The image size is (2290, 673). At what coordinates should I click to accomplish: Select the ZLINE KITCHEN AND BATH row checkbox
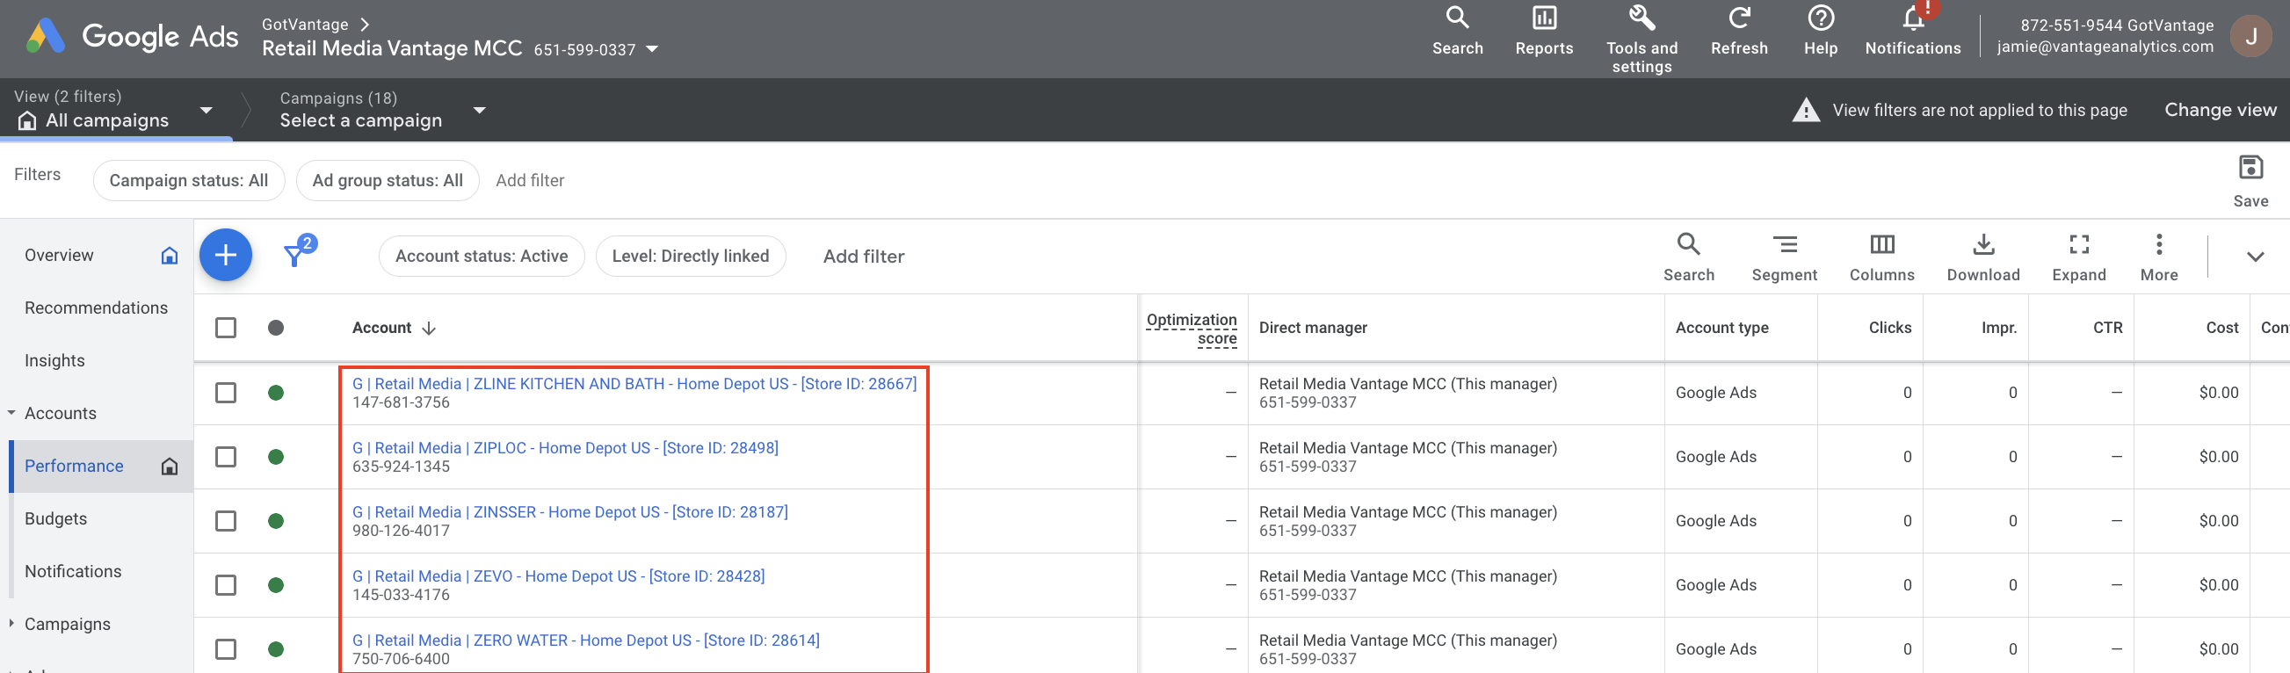[226, 393]
